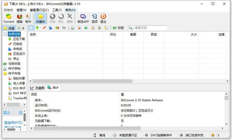This screenshot has width=232, height=140.
Task: Open a Torrent file from the toolbar
Action: [9, 19]
